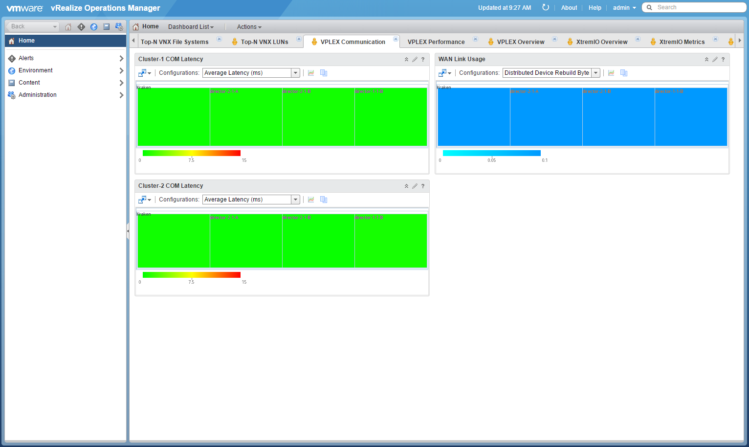Viewport: 749px width, 447px height.
Task: Open the Actions dropdown menu
Action: click(x=249, y=27)
